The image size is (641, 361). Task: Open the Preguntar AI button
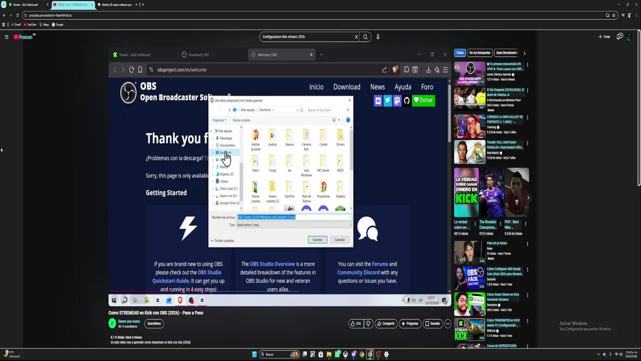click(410, 323)
